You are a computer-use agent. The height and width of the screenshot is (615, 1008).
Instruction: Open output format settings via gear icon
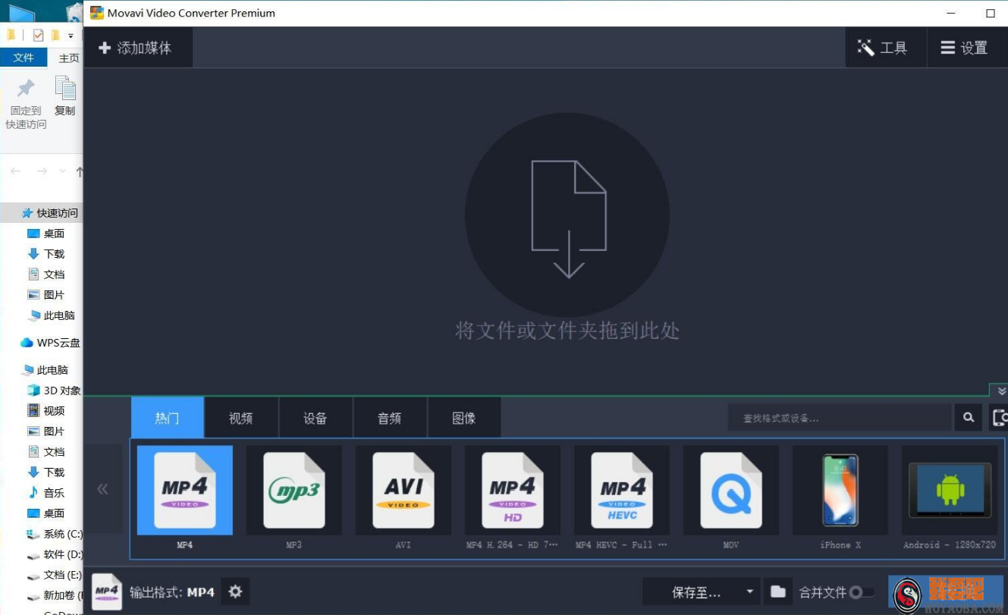pyautogui.click(x=235, y=591)
